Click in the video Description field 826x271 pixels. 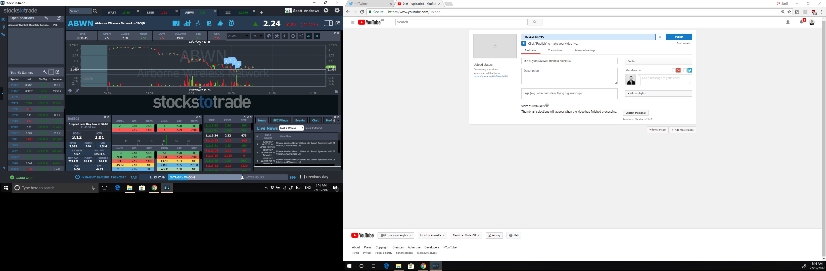(569, 76)
